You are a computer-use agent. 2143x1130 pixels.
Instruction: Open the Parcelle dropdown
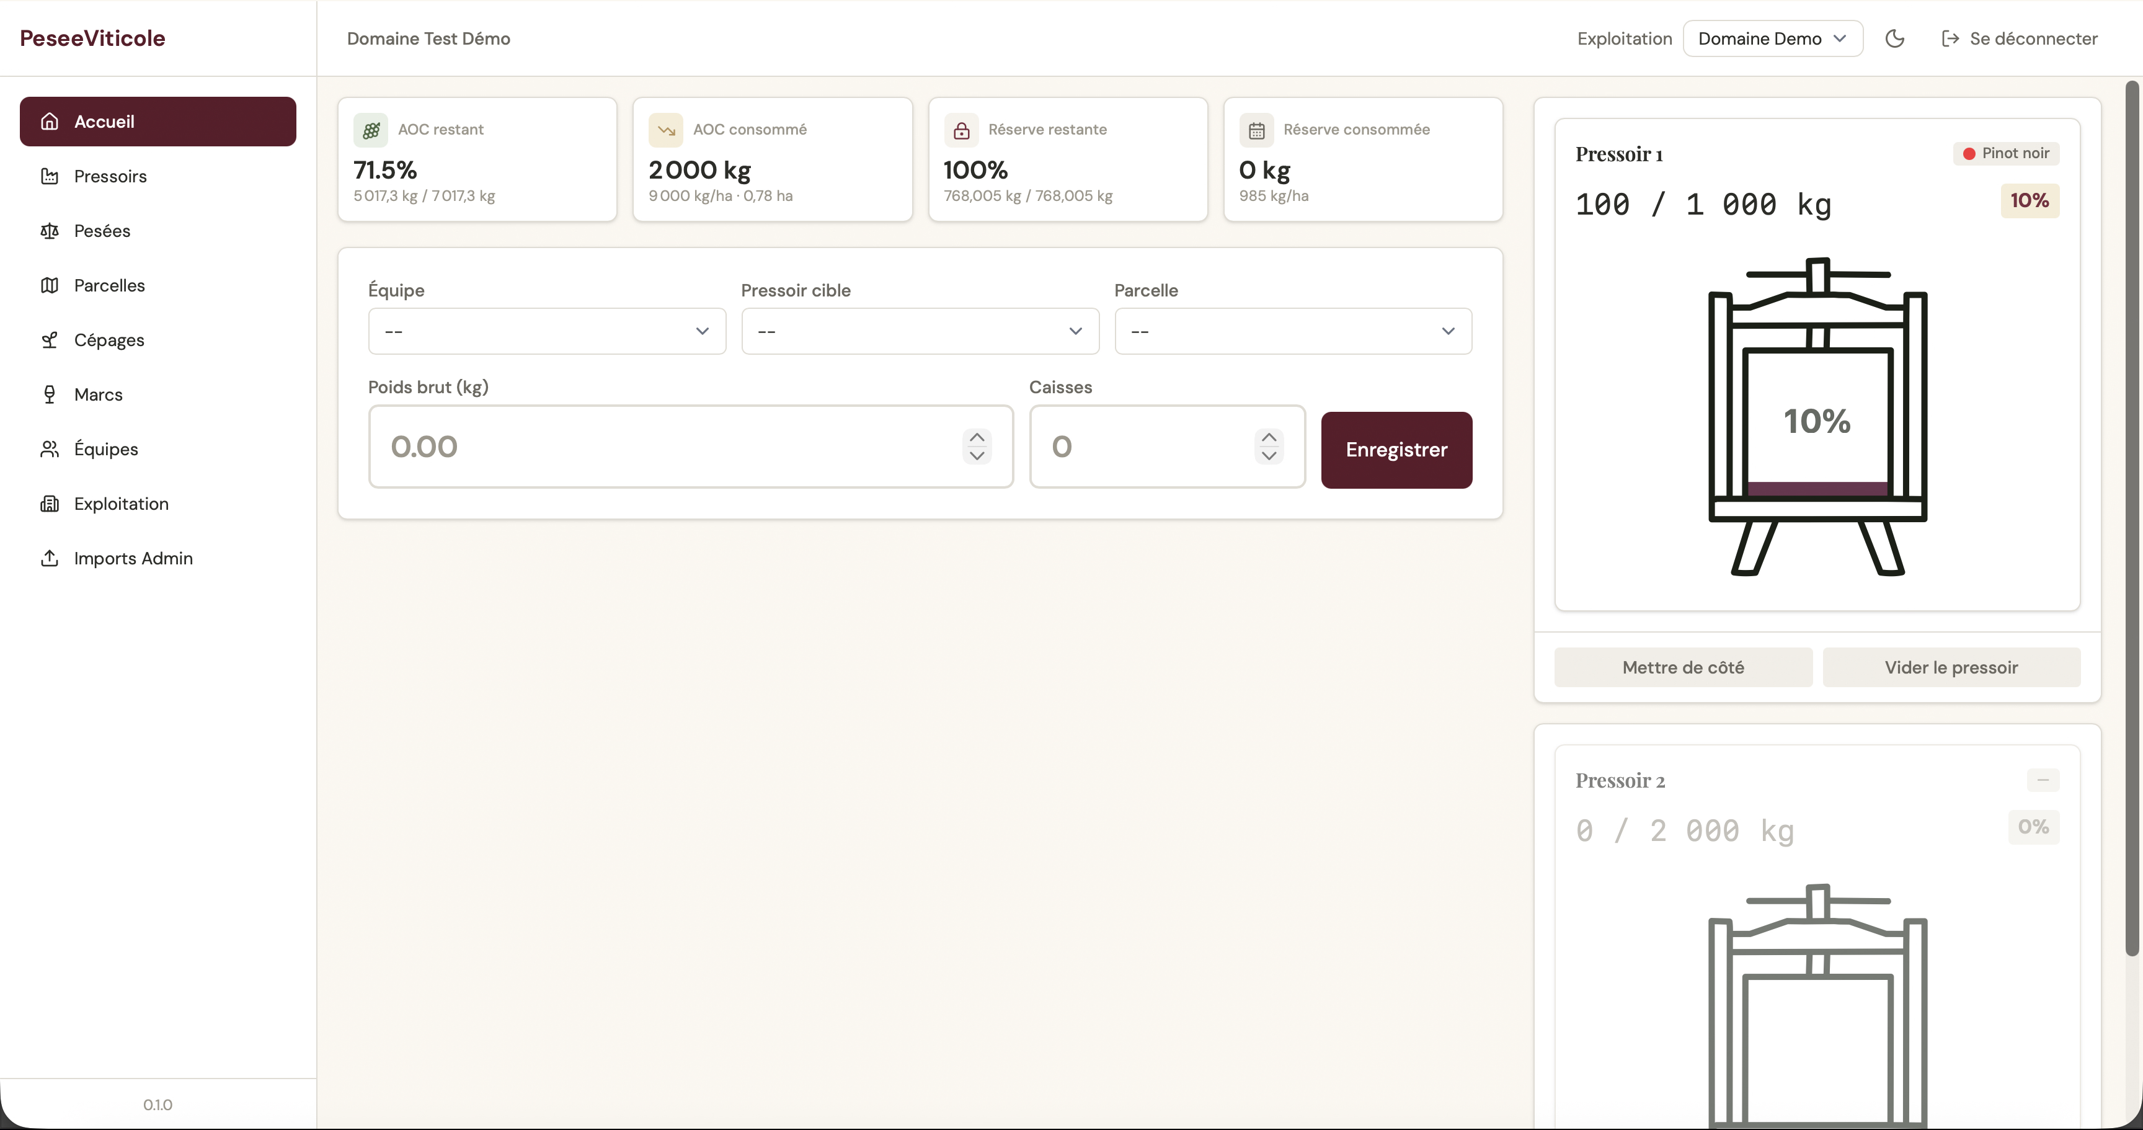tap(1293, 331)
